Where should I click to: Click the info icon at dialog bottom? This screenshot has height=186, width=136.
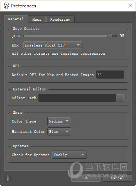tap(8, 178)
